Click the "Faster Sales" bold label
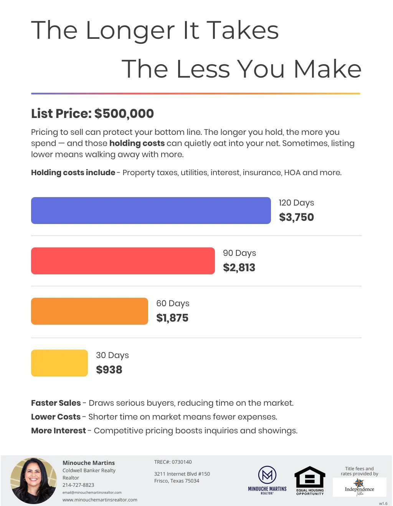 pyautogui.click(x=56, y=403)
